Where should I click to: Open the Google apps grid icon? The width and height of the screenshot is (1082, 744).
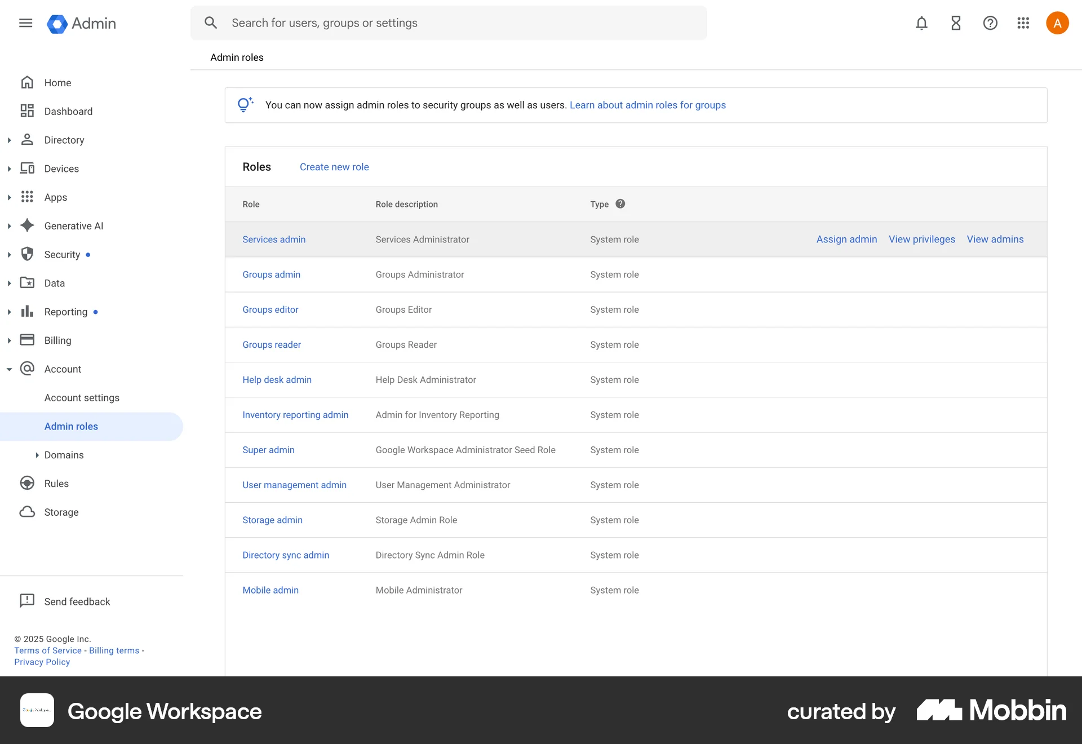(x=1023, y=23)
